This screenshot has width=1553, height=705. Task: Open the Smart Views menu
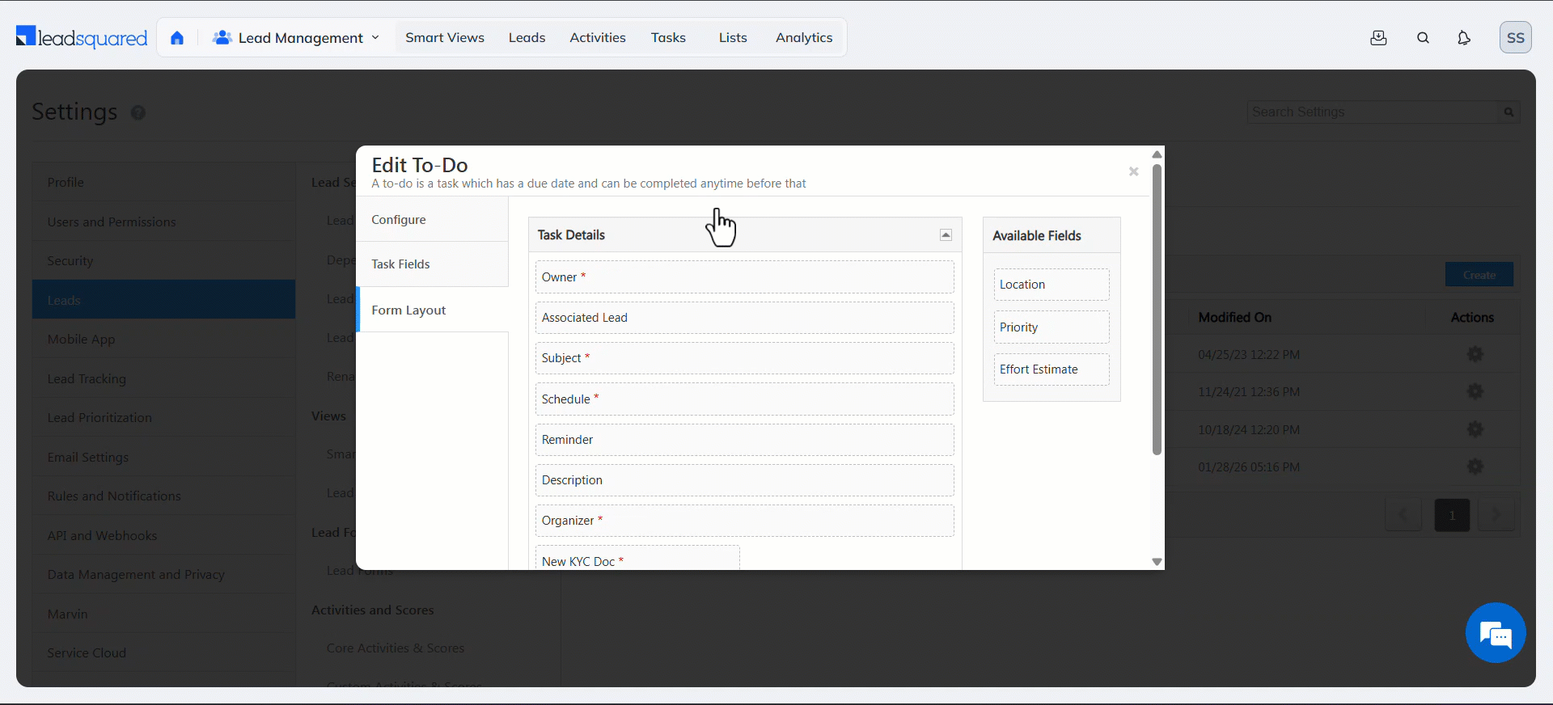[445, 37]
